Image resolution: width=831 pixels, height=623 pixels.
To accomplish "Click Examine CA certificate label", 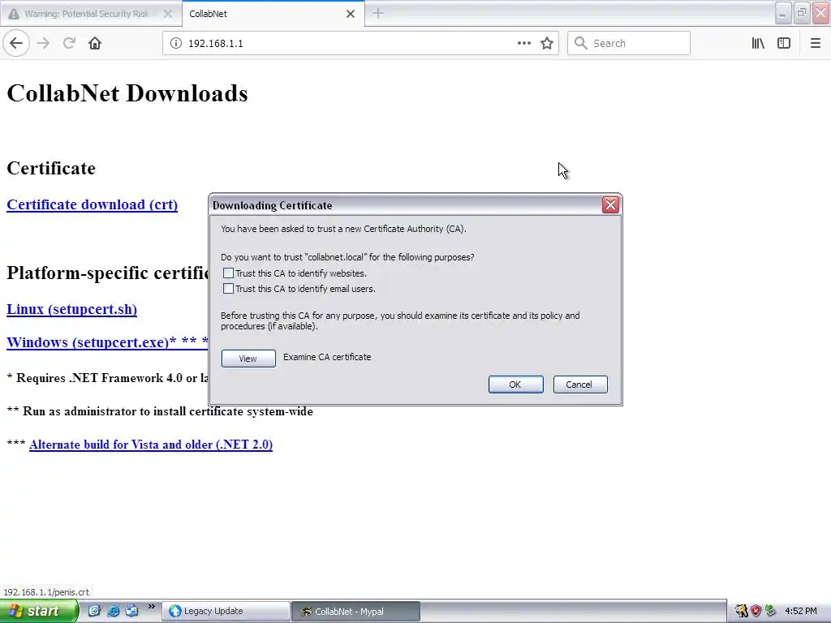I will point(327,357).
